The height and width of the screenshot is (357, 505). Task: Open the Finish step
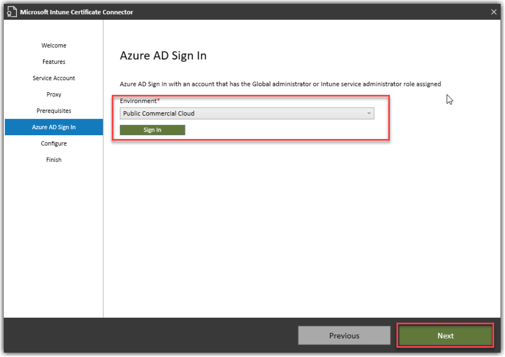pyautogui.click(x=54, y=160)
